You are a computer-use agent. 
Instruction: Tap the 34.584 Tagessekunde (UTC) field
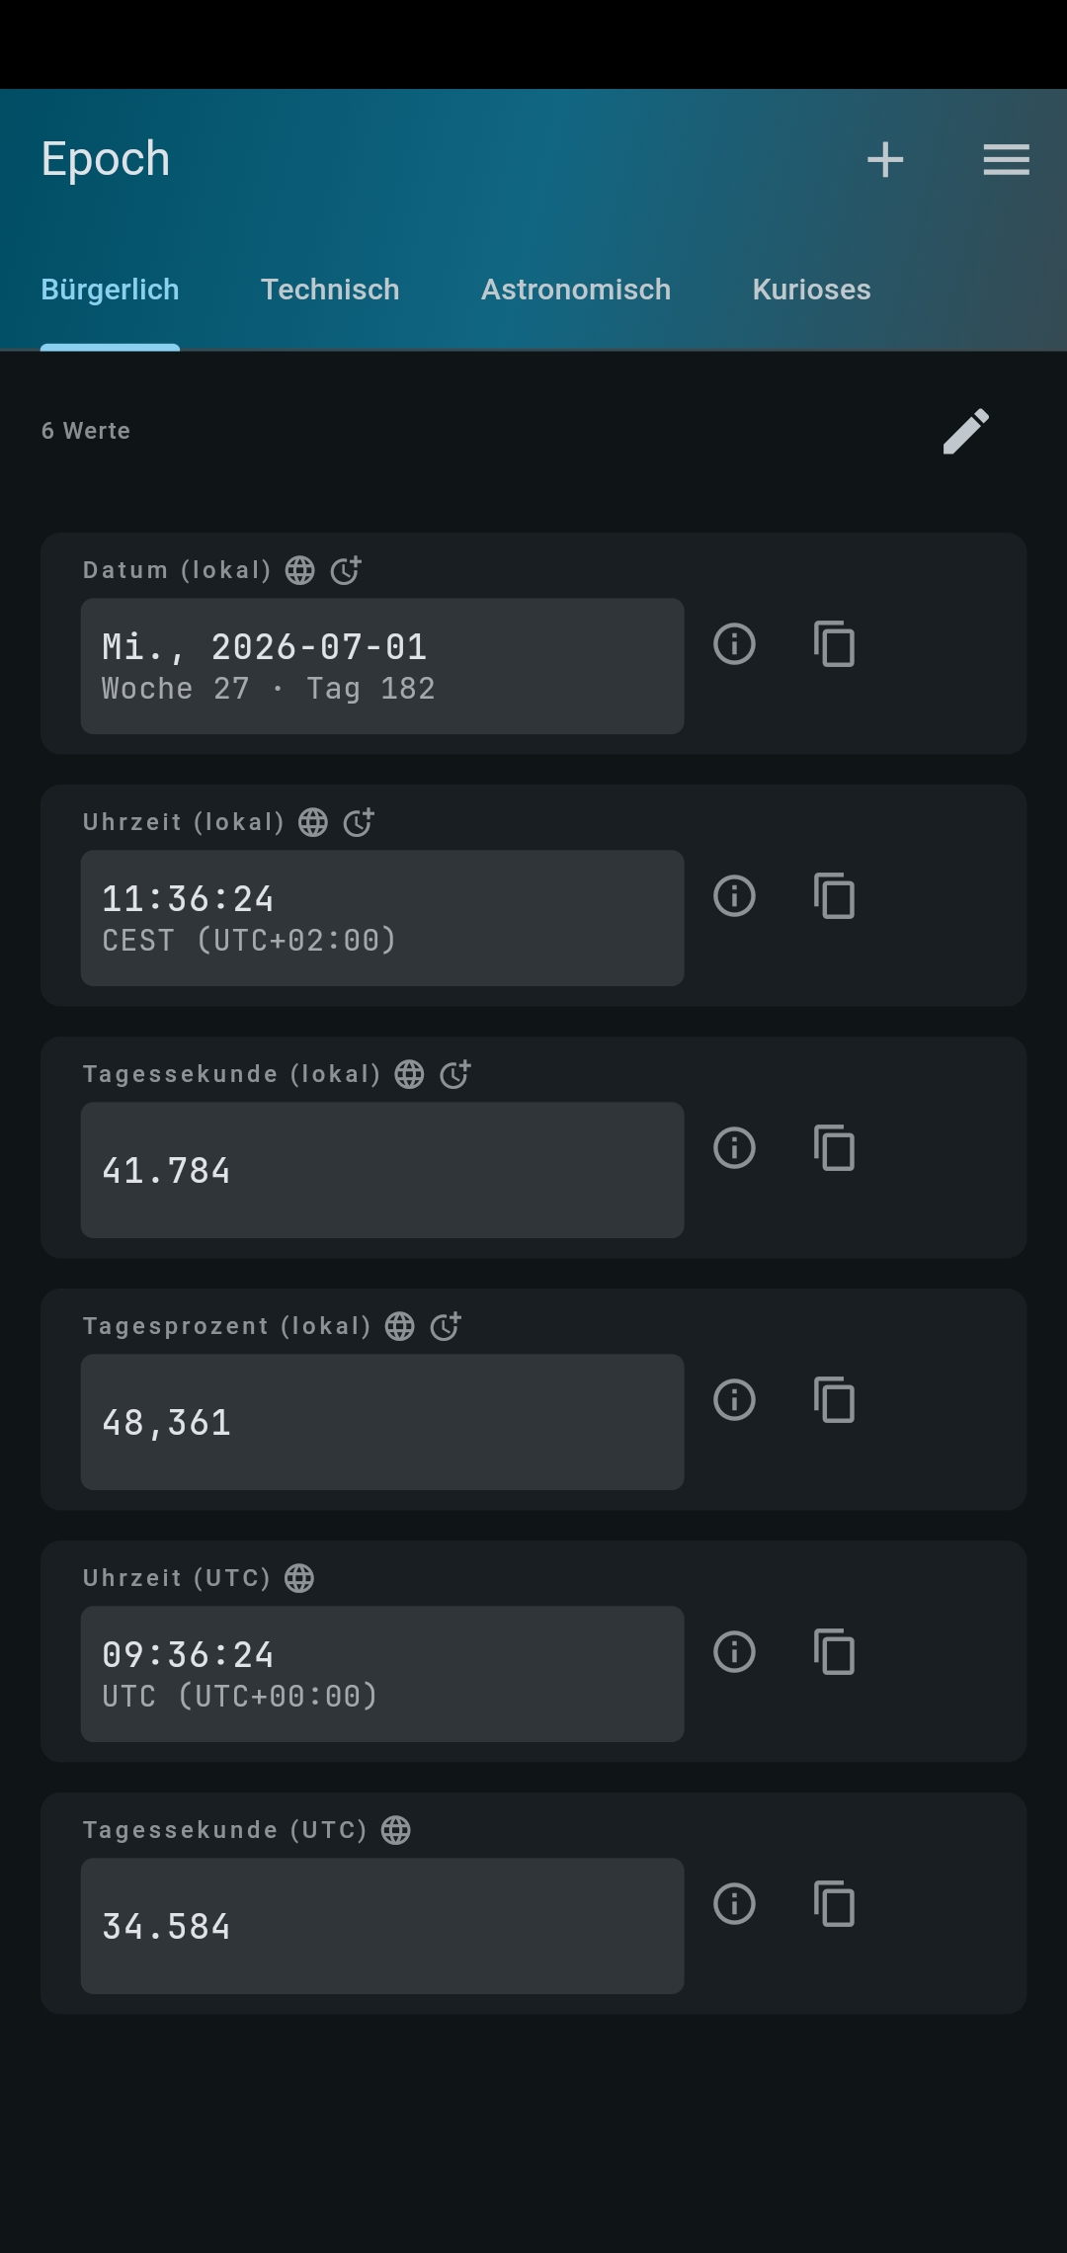(x=382, y=1926)
